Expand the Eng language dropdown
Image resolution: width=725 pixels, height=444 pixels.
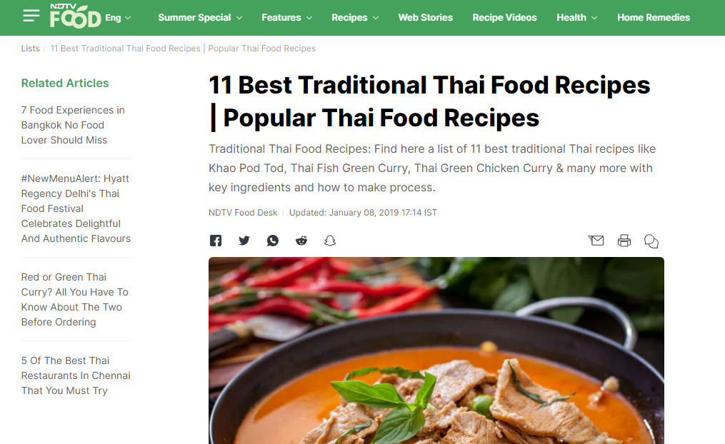(118, 18)
